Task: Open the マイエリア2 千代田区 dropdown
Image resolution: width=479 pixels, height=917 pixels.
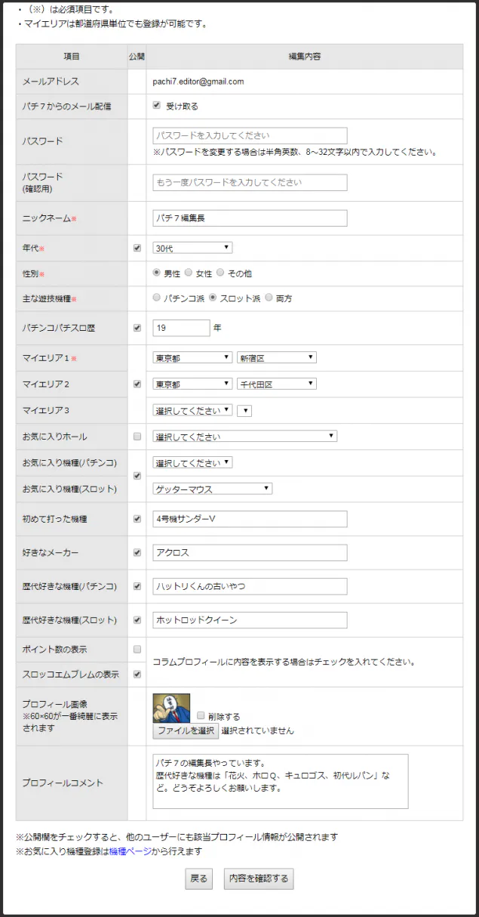Action: (x=277, y=384)
